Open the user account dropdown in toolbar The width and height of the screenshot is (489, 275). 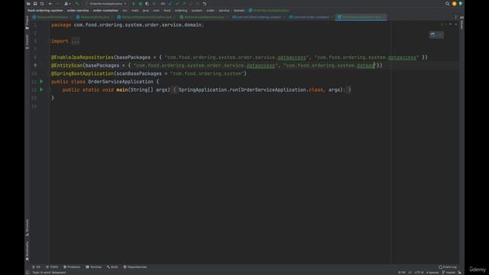pyautogui.click(x=67, y=4)
